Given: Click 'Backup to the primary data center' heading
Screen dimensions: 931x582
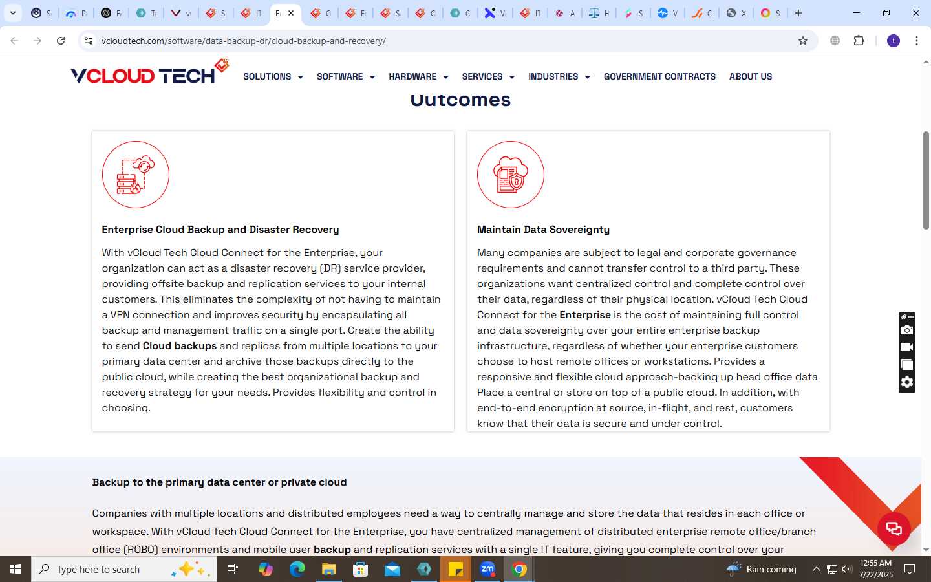Looking at the screenshot, I should (x=219, y=482).
